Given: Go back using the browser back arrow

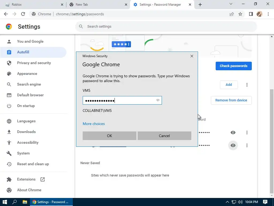Looking at the screenshot, I should (x=6, y=14).
